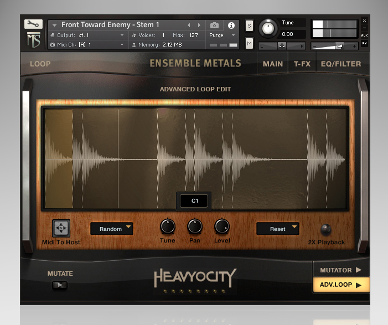Open instrument edit mode with wrench icon
Screen dimensions: 388x325
(x=33, y=24)
